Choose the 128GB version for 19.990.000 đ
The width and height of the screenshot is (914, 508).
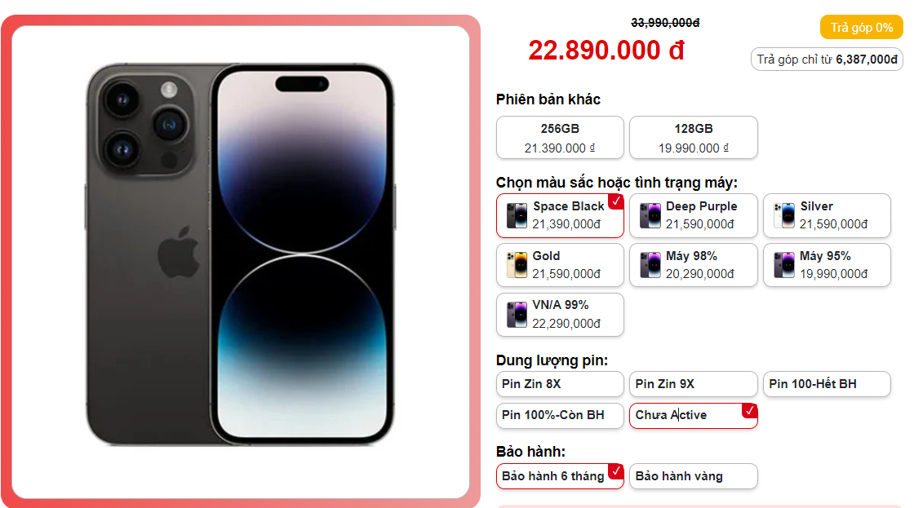click(x=693, y=138)
